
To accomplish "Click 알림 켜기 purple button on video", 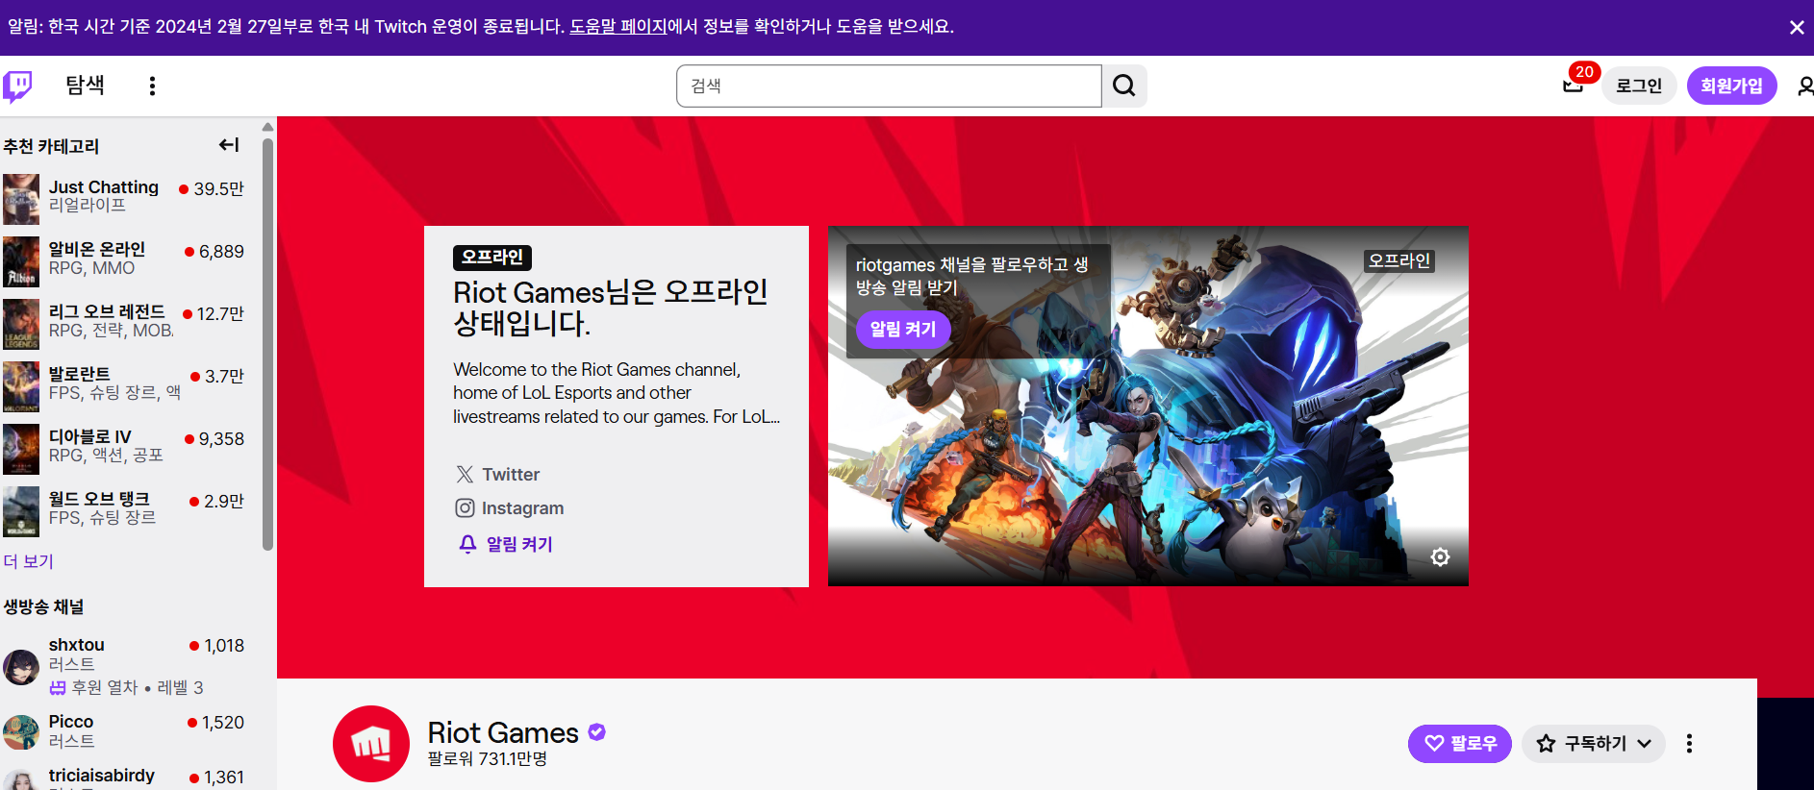I will 902,329.
